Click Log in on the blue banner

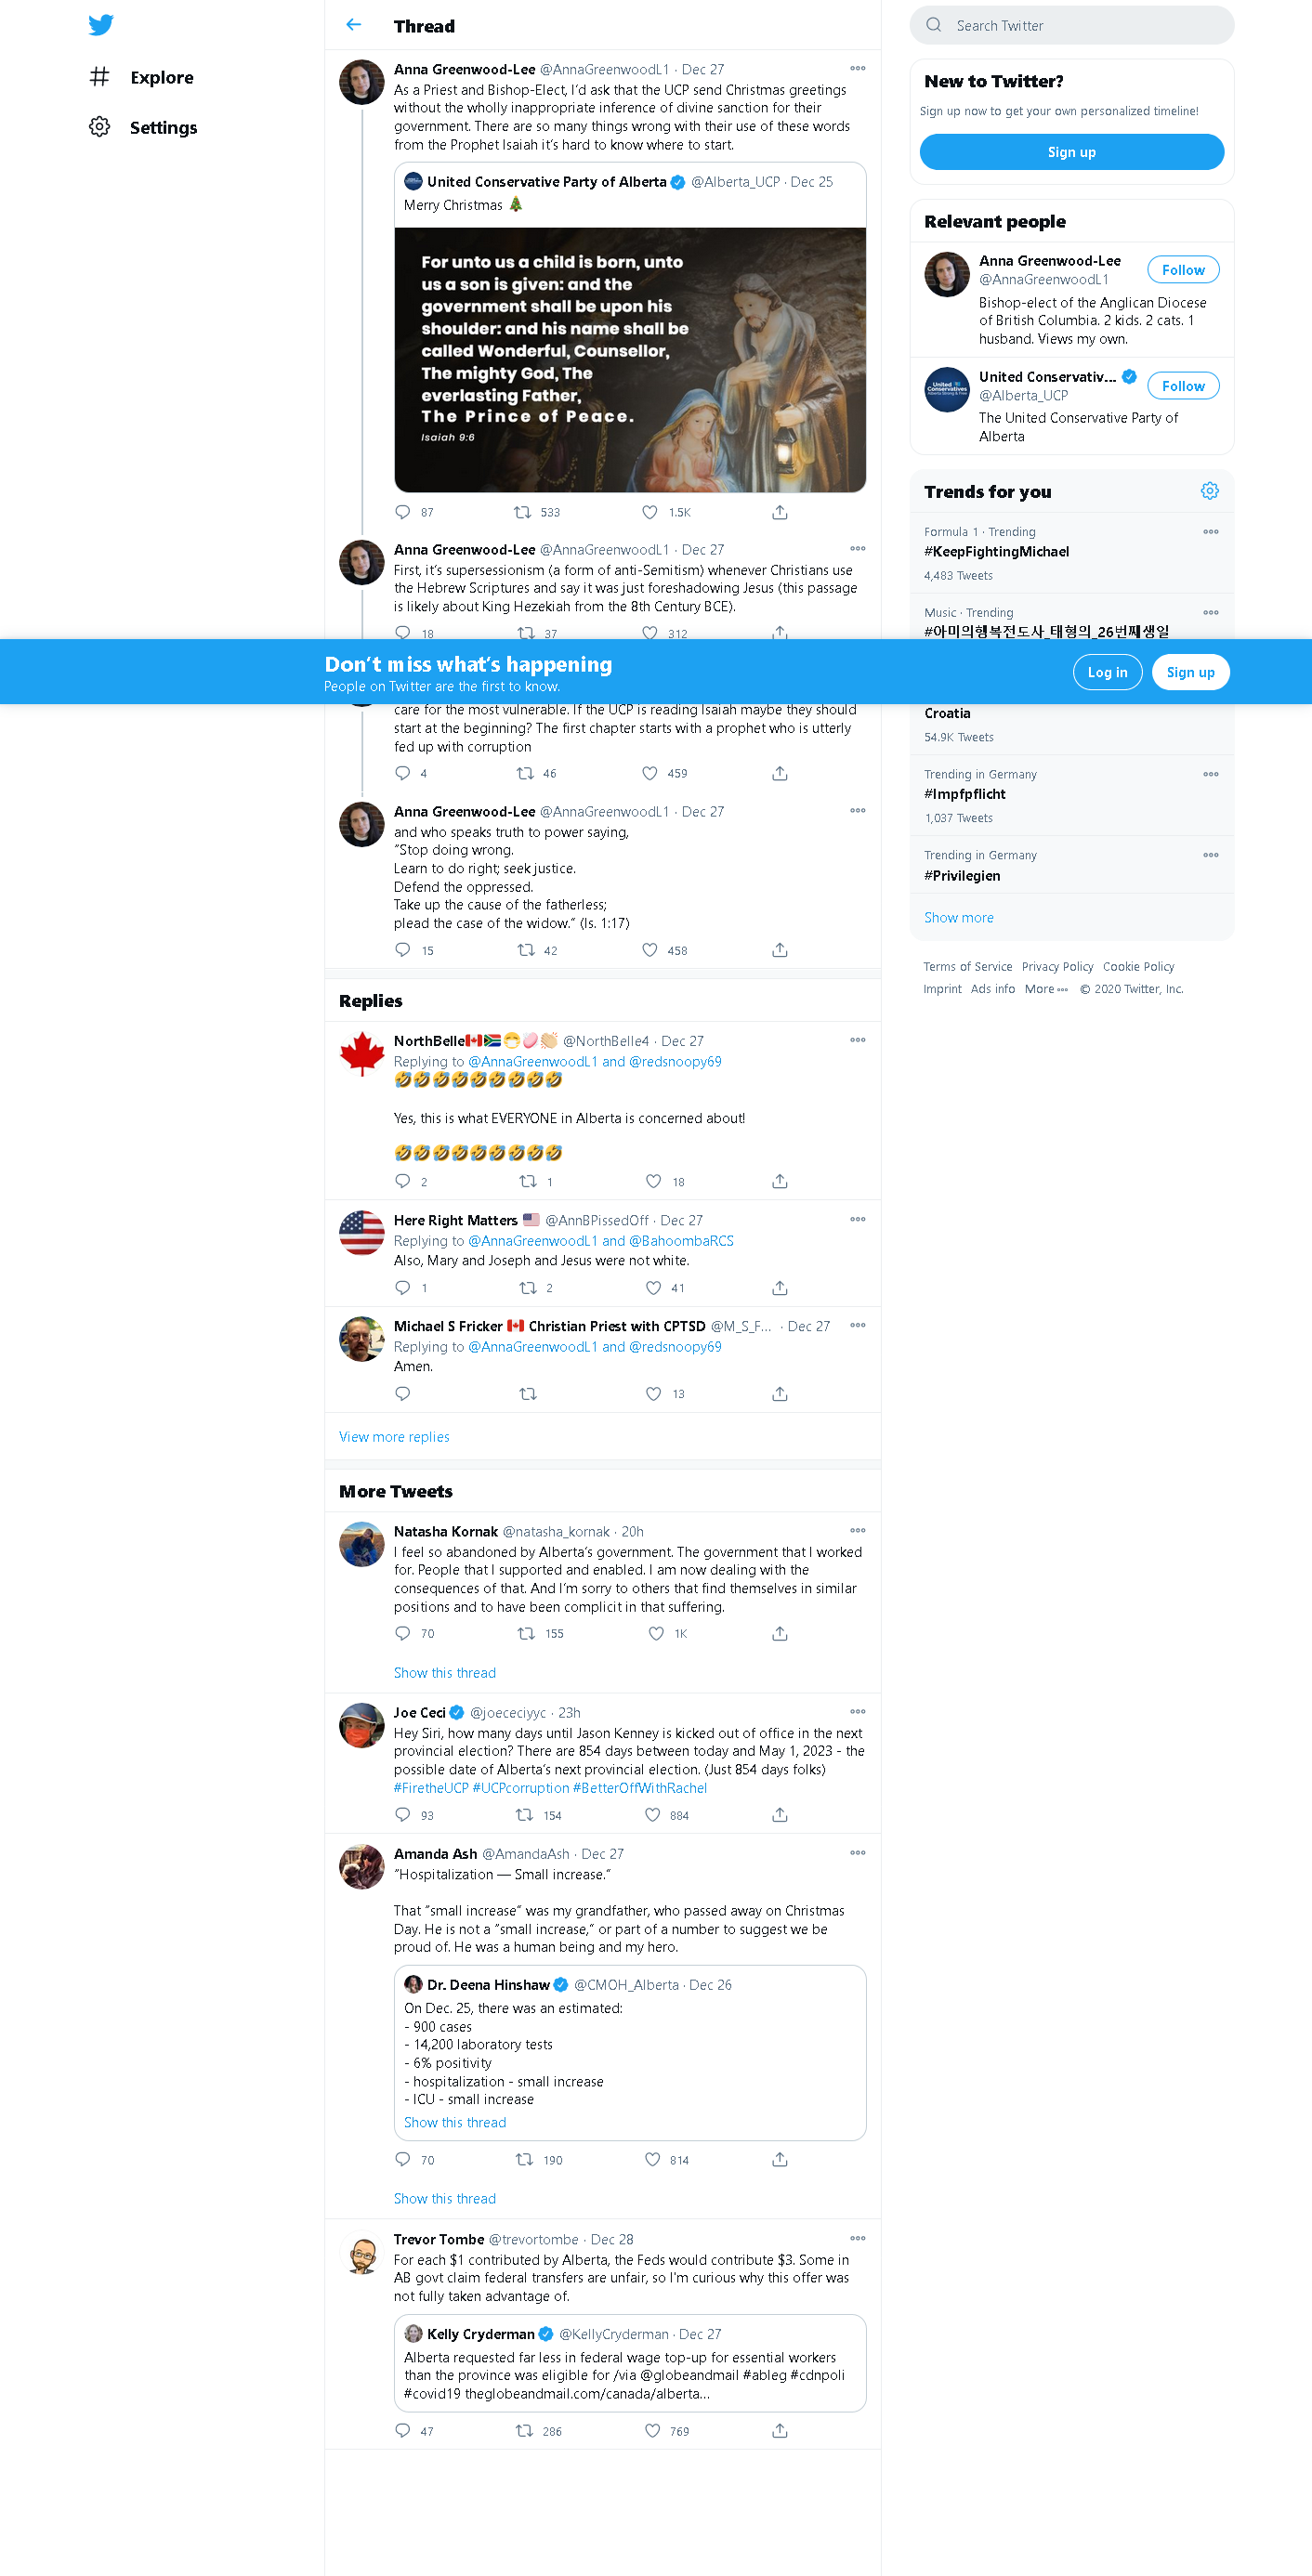[x=1107, y=672]
